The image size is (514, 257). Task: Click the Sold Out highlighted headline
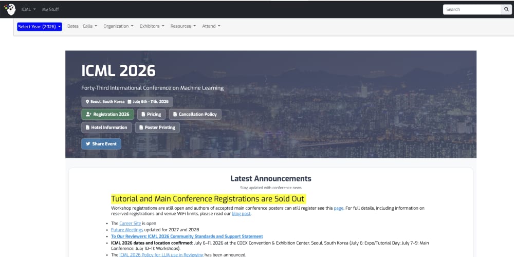(208, 198)
